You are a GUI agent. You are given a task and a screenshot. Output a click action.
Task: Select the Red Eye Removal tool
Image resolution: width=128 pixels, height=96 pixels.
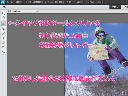(3, 29)
